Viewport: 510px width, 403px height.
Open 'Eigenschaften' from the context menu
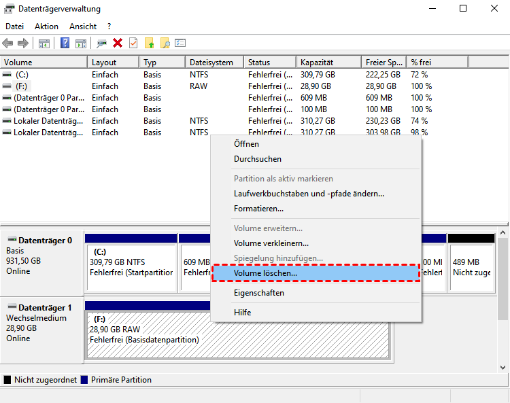coord(258,293)
